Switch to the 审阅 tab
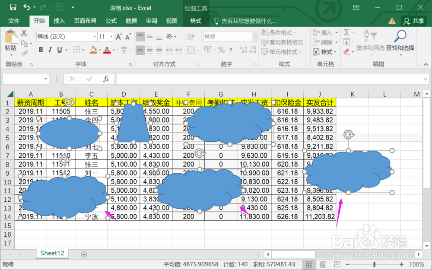Viewport: 432px width, 270px height. click(x=152, y=21)
